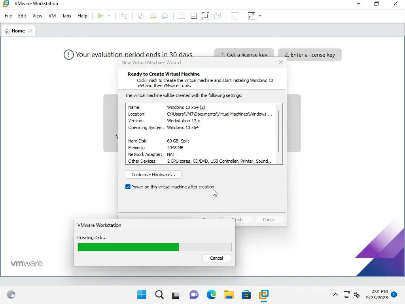The width and height of the screenshot is (405, 304).
Task: Click the wizard Finish button
Action: (x=237, y=220)
